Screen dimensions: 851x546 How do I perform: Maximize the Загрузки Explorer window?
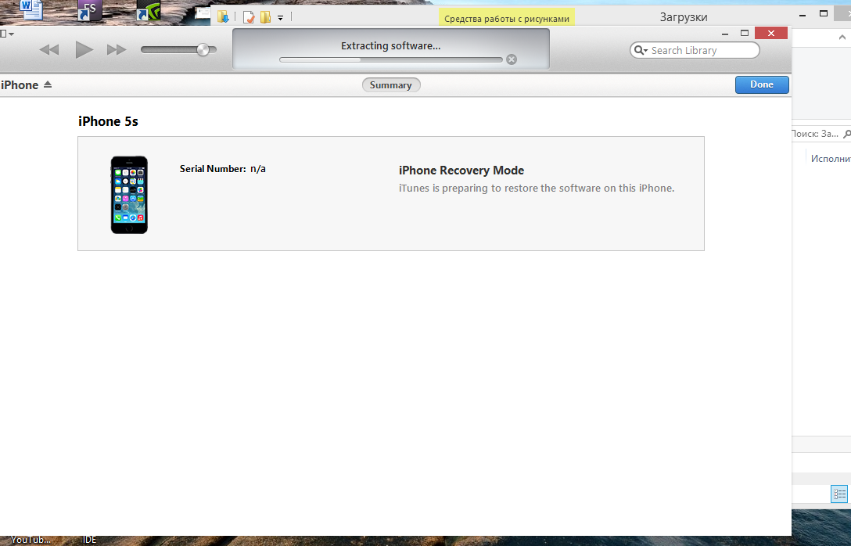(824, 13)
